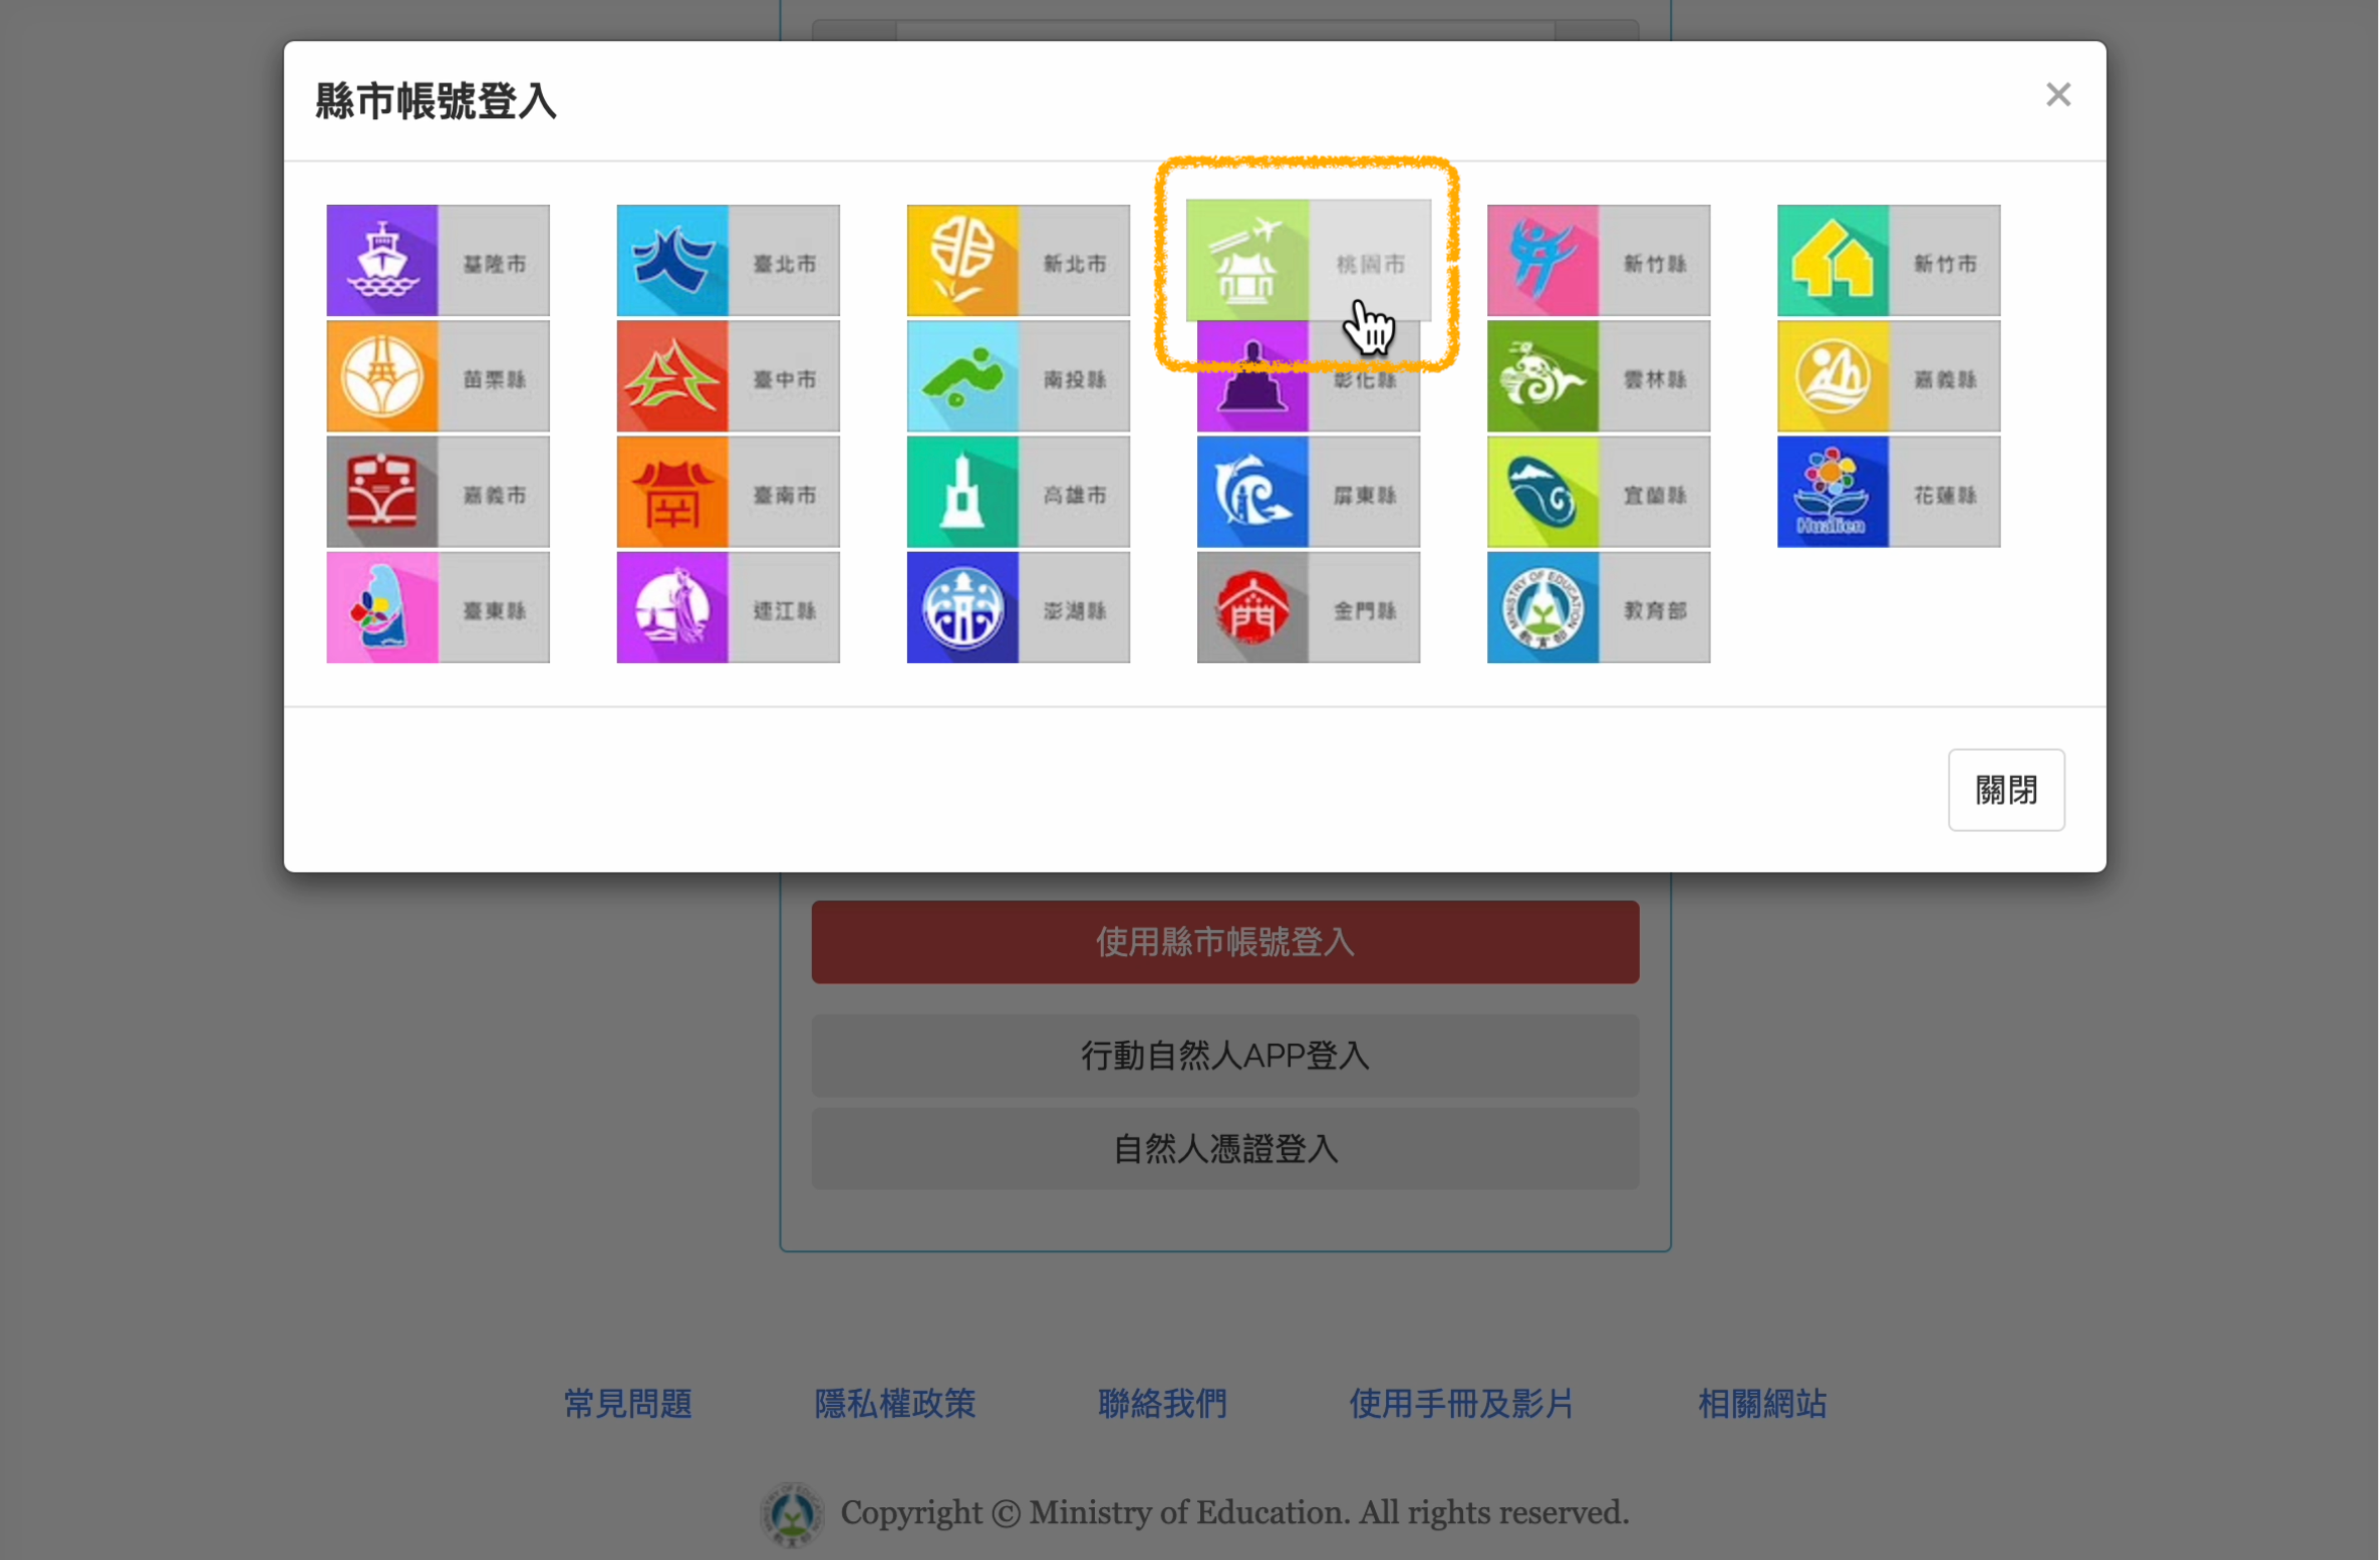Click the 使用手冊及影片 link

[x=1460, y=1403]
